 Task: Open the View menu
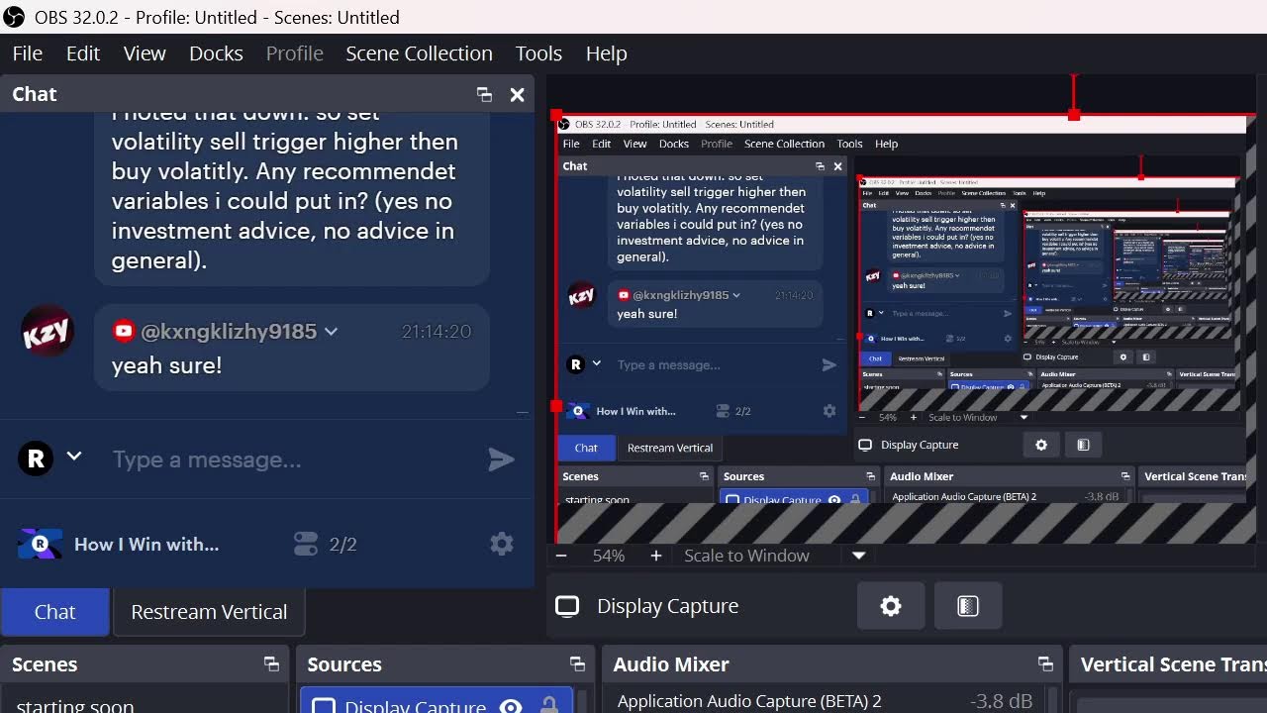pyautogui.click(x=145, y=53)
